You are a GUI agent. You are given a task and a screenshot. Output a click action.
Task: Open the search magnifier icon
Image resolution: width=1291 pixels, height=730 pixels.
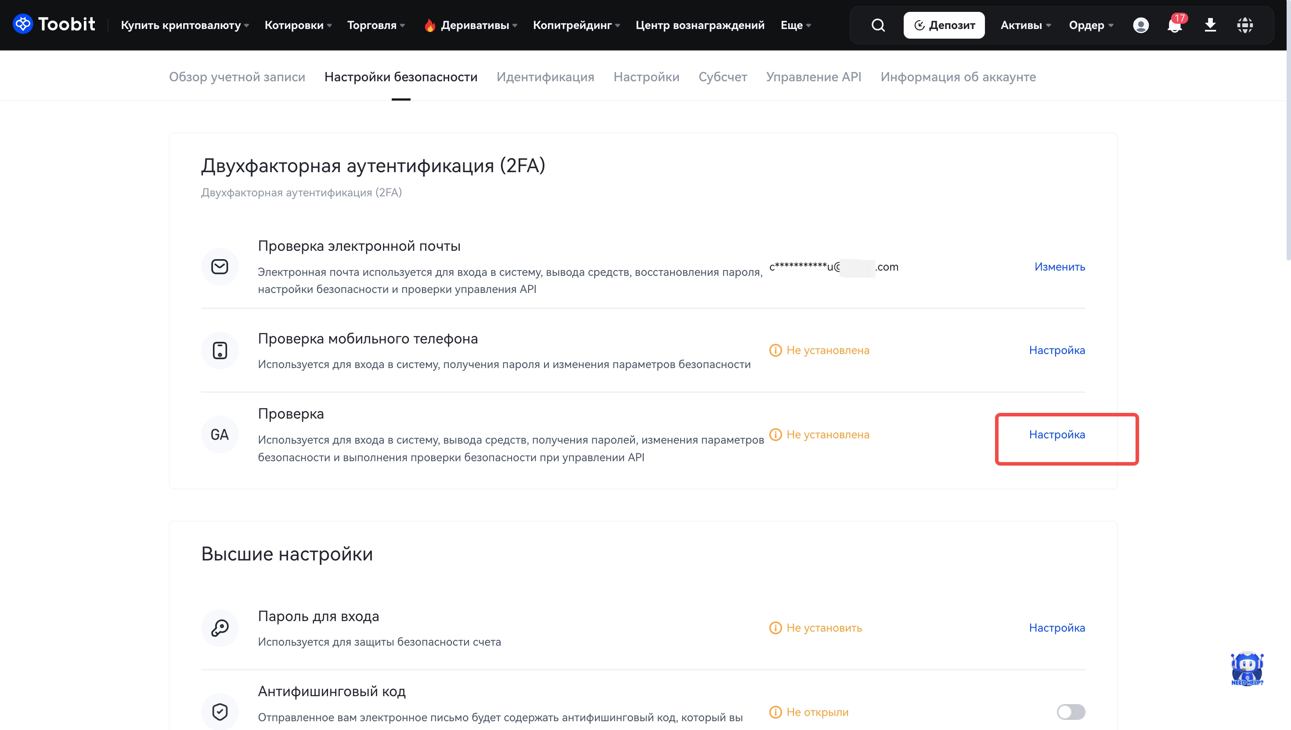[x=877, y=25]
